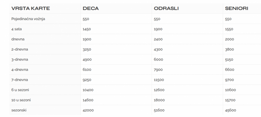
Task: Click the 7-dnevna ODRASLI price 11500
Action: click(159, 80)
